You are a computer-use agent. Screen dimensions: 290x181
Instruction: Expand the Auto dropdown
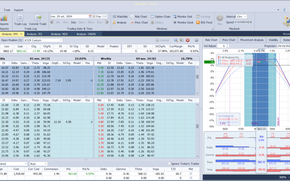pos(46,164)
